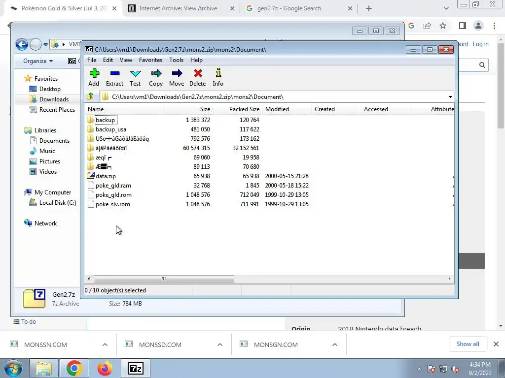Expand MONSGN.COM download options arrow

tap(335, 345)
